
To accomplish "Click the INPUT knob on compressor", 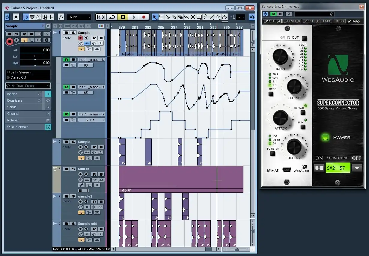I will pyautogui.click(x=280, y=56).
